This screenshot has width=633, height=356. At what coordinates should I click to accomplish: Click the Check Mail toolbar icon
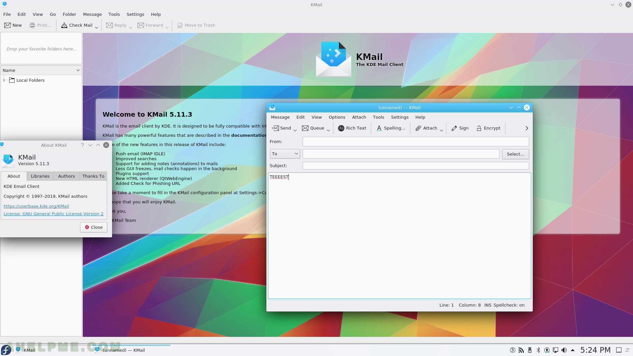(x=64, y=25)
